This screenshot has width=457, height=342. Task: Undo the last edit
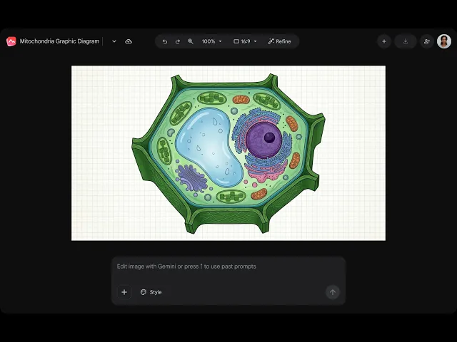point(165,41)
